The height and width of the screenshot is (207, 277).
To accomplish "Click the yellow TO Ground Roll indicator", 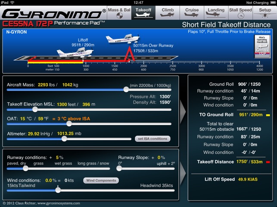I will 268,115.
